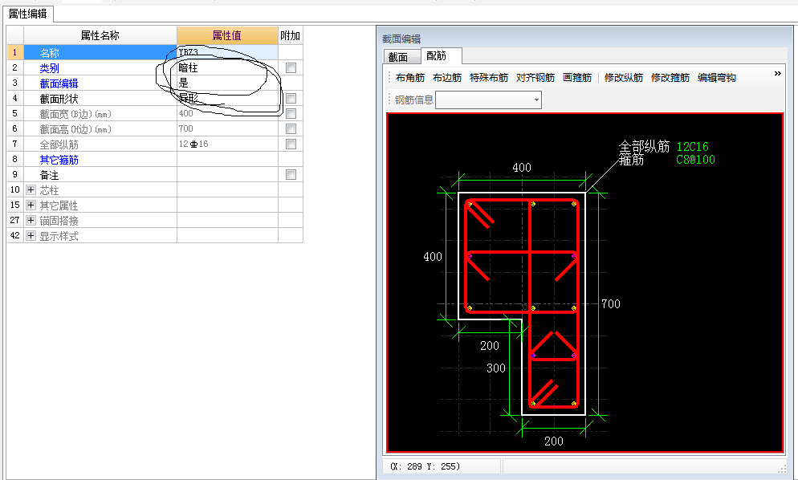Toggle 附加 checkbox for 截面高 row
The height and width of the screenshot is (480, 798).
click(291, 128)
